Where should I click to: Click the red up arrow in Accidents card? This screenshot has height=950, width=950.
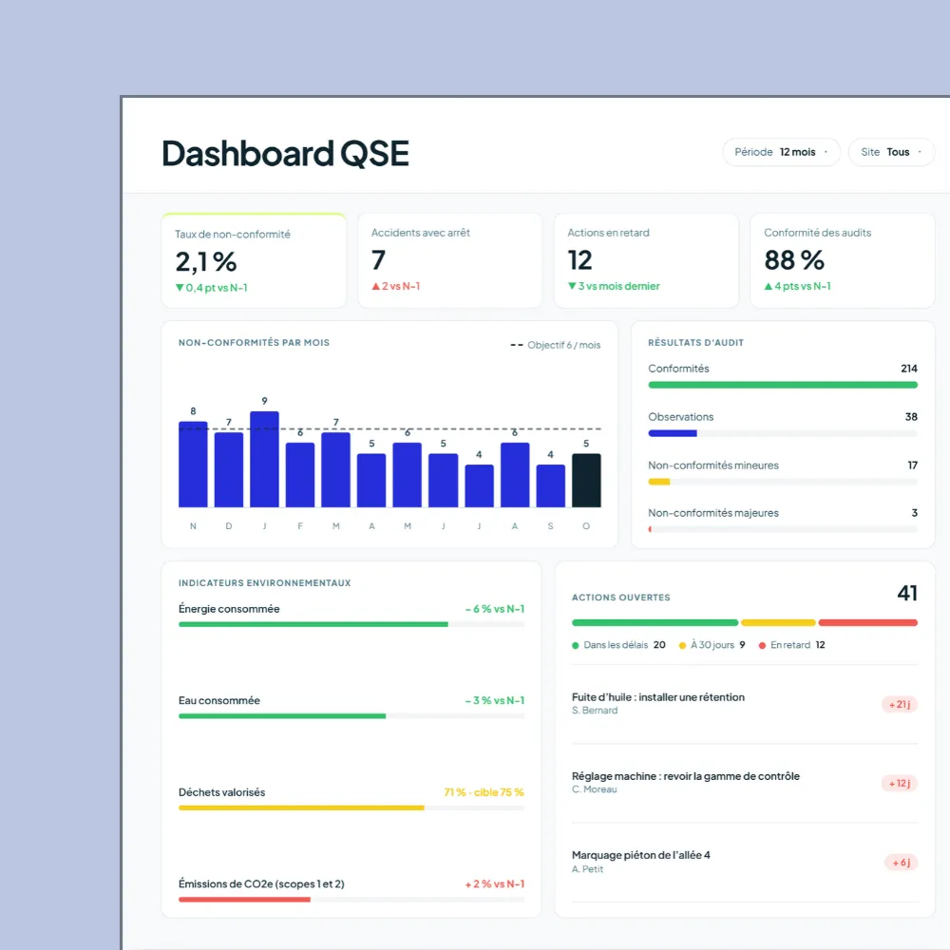click(375, 286)
